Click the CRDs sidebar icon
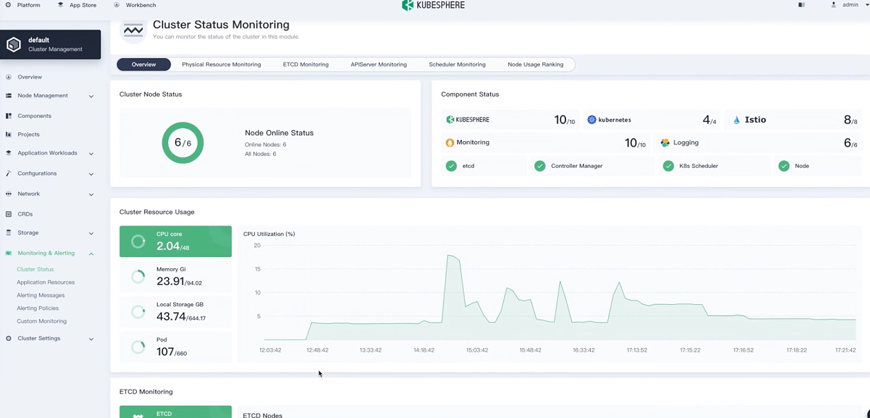The image size is (870, 418). (8, 214)
